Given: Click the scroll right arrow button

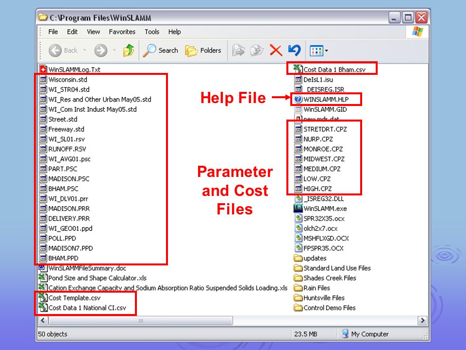Looking at the screenshot, I should [422, 320].
